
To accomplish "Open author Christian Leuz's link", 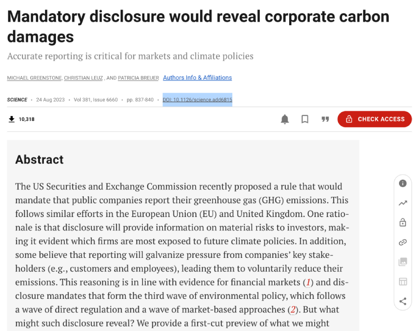I will (84, 78).
